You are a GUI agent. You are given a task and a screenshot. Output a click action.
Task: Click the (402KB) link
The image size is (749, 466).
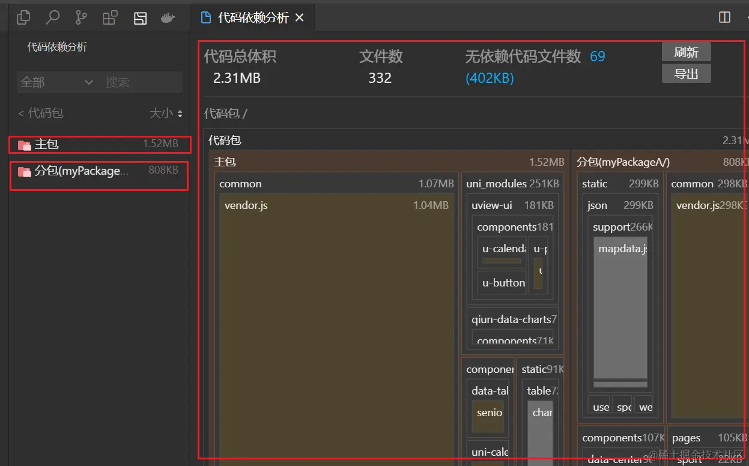[490, 78]
